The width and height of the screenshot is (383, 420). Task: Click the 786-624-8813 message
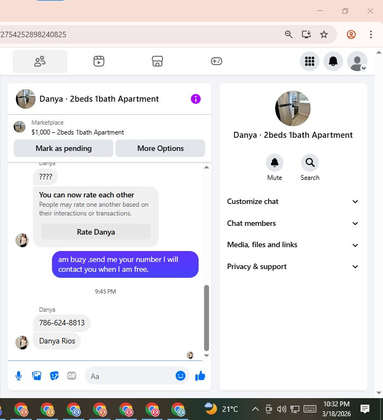[x=62, y=323]
